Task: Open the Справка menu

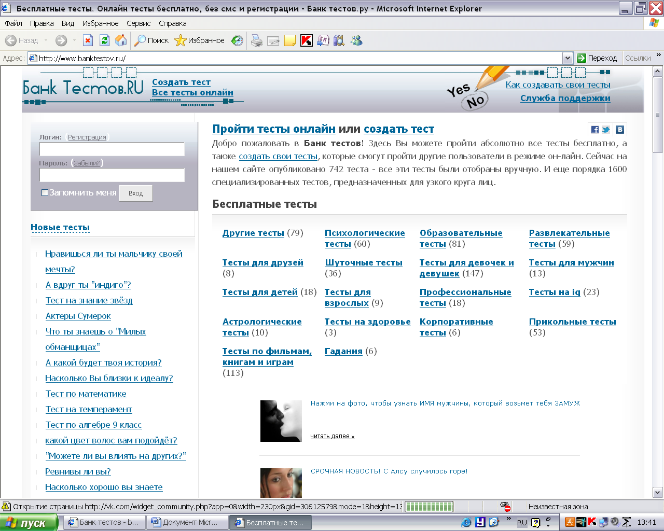Action: tap(173, 23)
